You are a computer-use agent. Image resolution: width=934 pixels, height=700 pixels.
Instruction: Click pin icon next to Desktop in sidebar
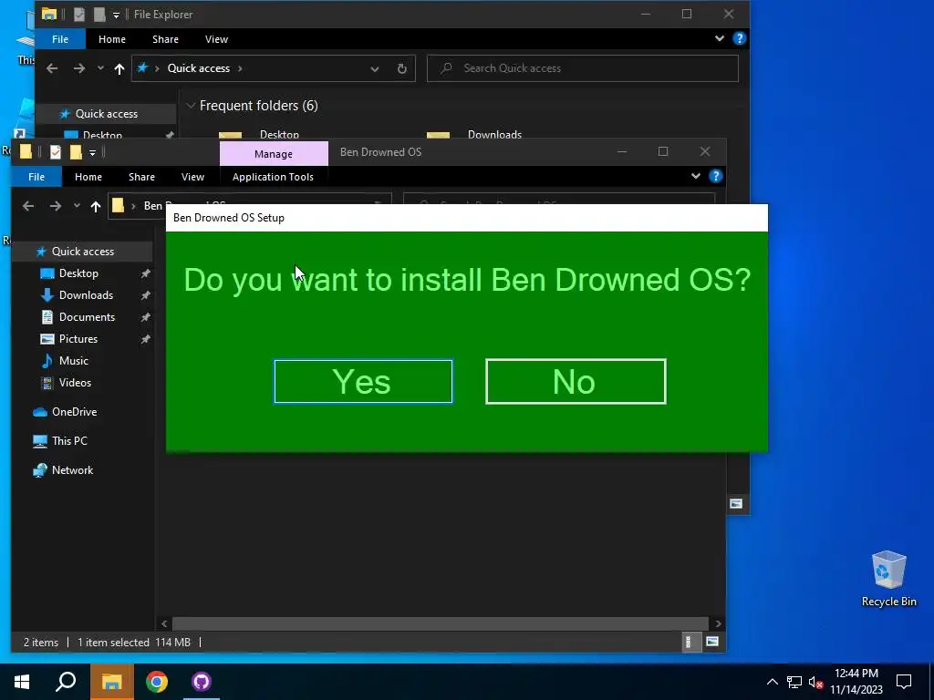[145, 273]
